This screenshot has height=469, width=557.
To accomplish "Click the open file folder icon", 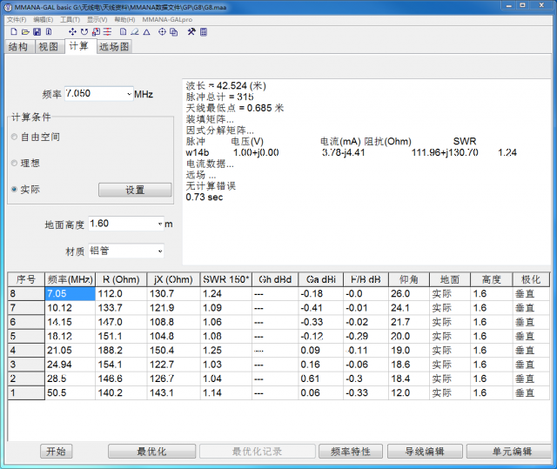I will click(x=25, y=32).
